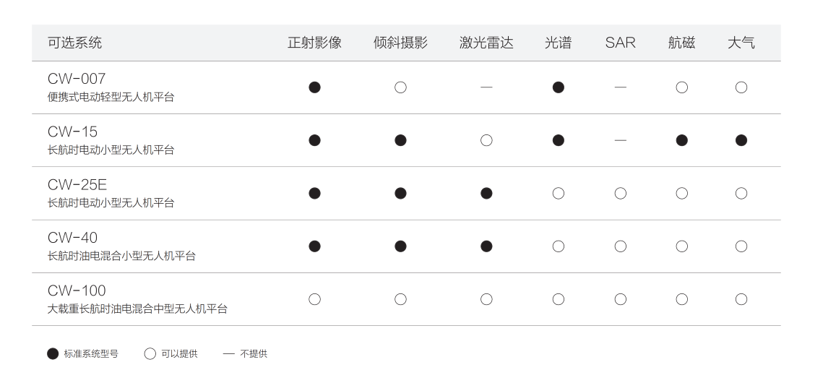Click empty circle for CW-100 正射影像
Screen dimensions: 823x383
314,299
